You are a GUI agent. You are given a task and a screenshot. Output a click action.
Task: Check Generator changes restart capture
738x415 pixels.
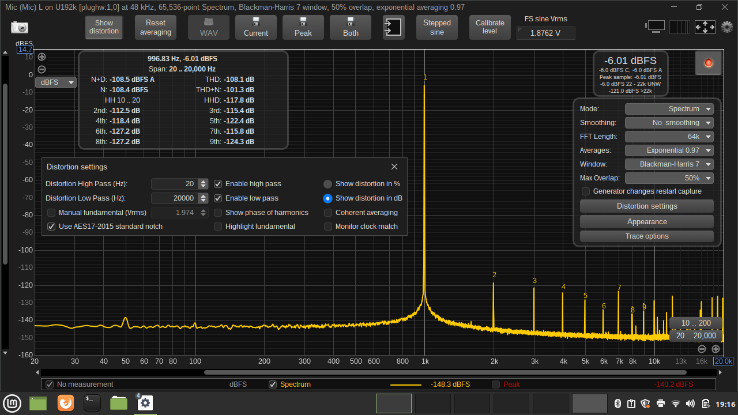(x=586, y=191)
